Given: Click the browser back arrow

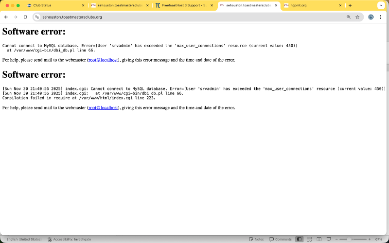Looking at the screenshot, I should 6,17.
